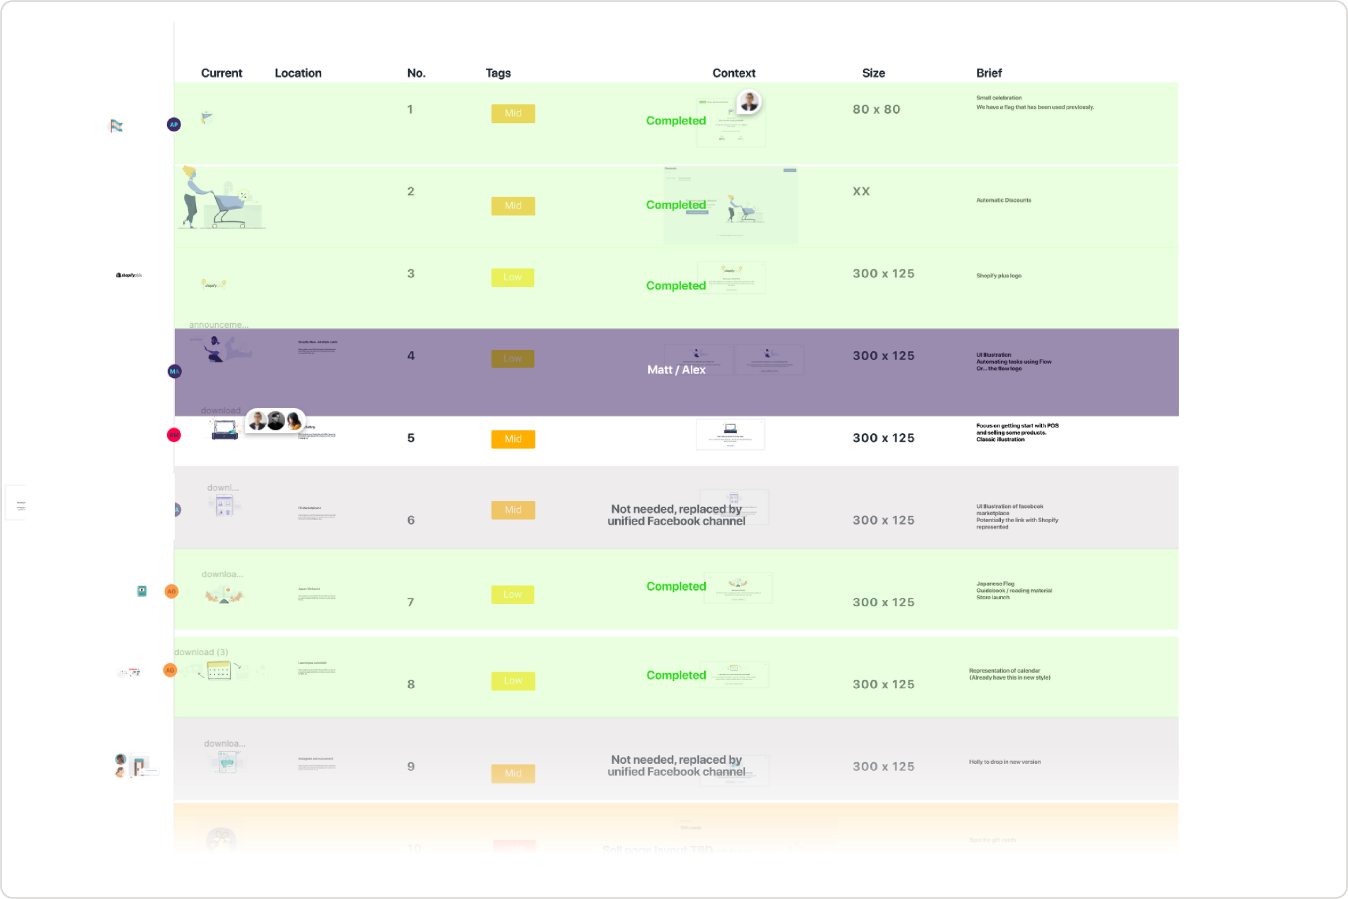Select the calendar illustration in row 8
Viewport: 1348px width, 899px height.
pos(218,670)
